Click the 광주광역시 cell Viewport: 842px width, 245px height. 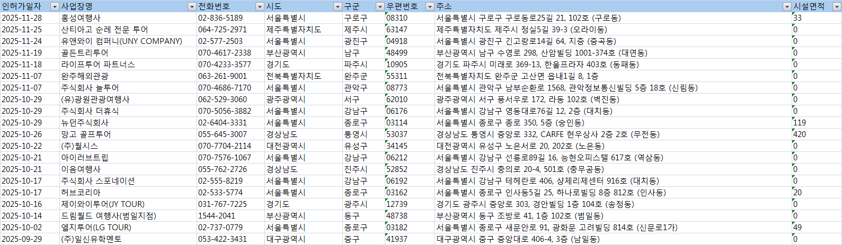tap(303, 99)
